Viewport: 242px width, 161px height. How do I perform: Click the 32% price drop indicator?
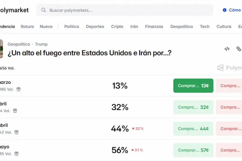pos(138,129)
